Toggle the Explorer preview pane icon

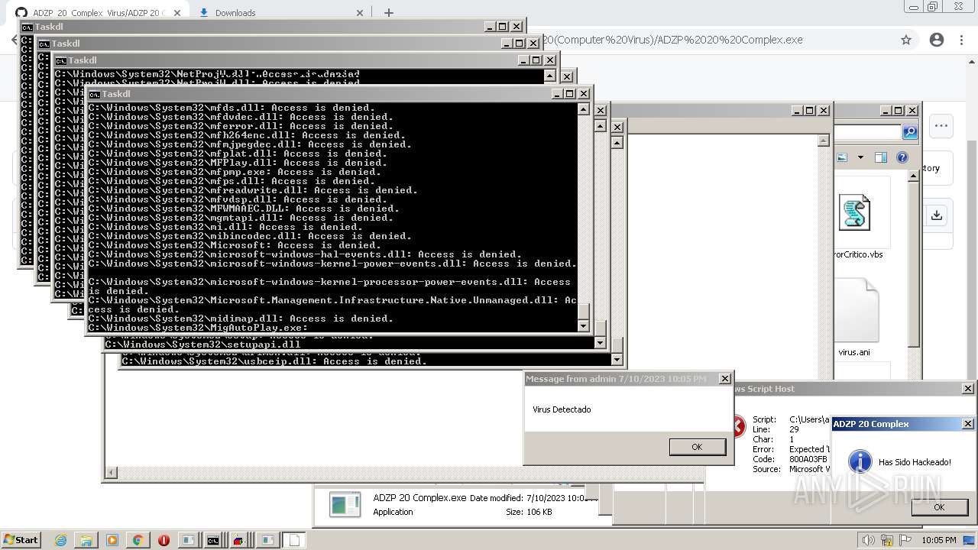(881, 157)
